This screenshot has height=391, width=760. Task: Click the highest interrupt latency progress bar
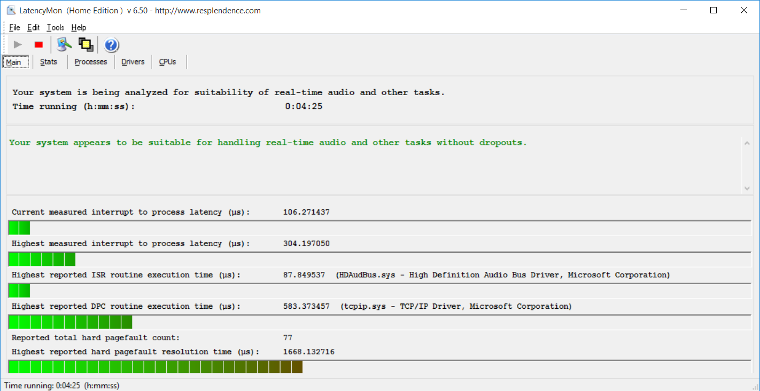coord(380,259)
